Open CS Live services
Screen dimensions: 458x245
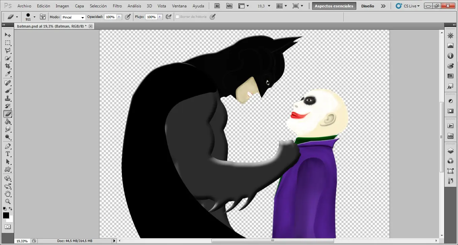point(408,6)
